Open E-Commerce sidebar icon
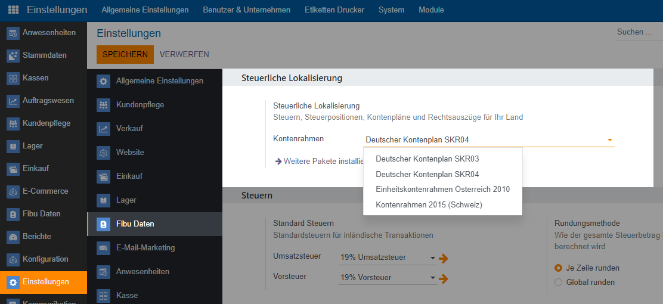 pyautogui.click(x=13, y=191)
